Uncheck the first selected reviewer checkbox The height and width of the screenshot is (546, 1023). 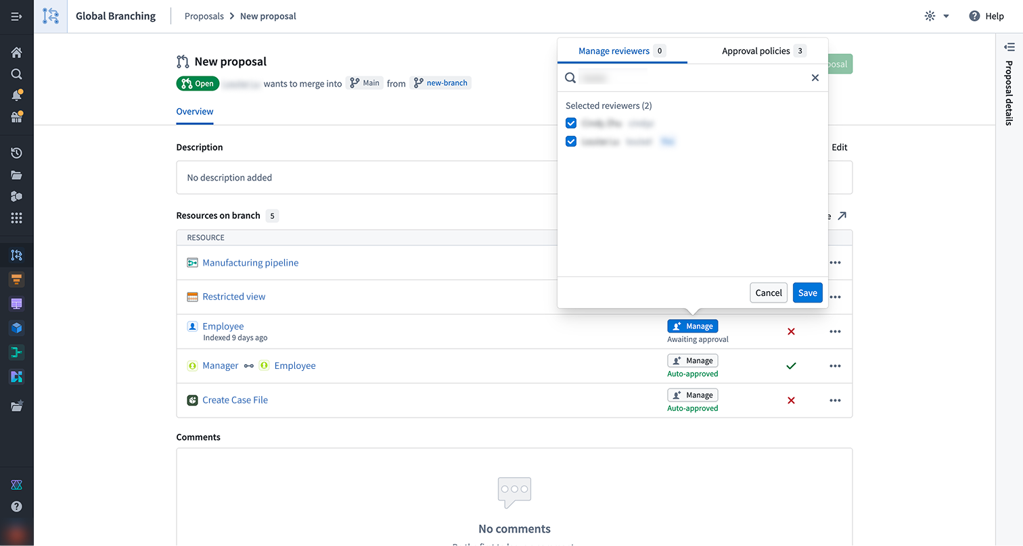point(571,123)
